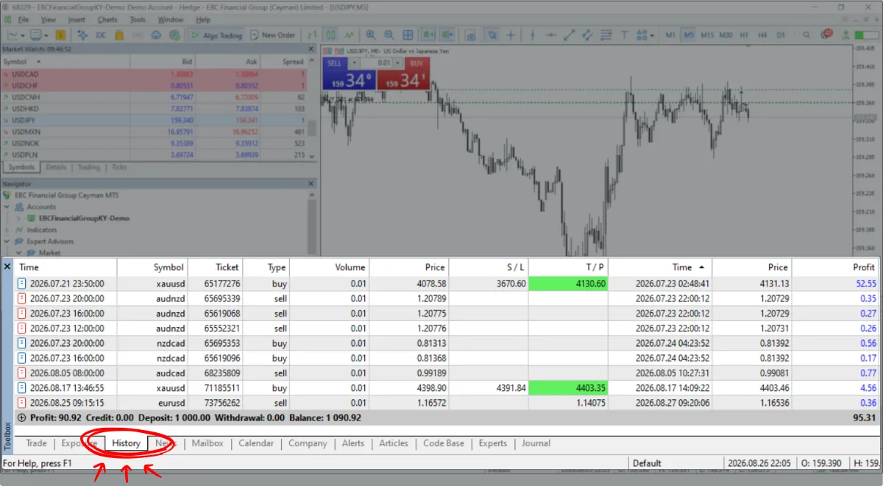Select the H1 timeframe
The width and height of the screenshot is (883, 486).
point(744,35)
